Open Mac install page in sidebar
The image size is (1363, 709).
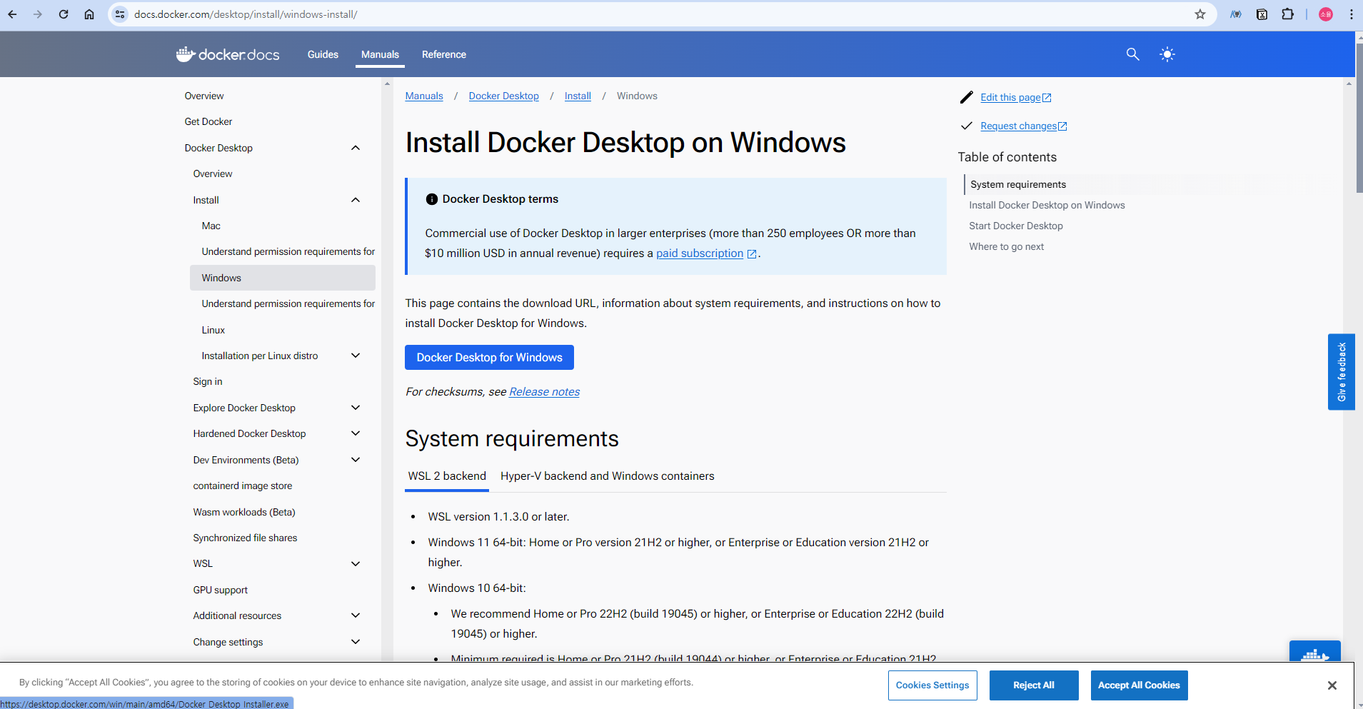pyautogui.click(x=211, y=226)
